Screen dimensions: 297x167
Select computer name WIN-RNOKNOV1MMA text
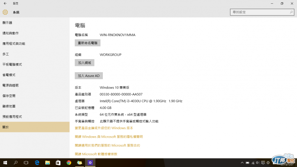117,35
